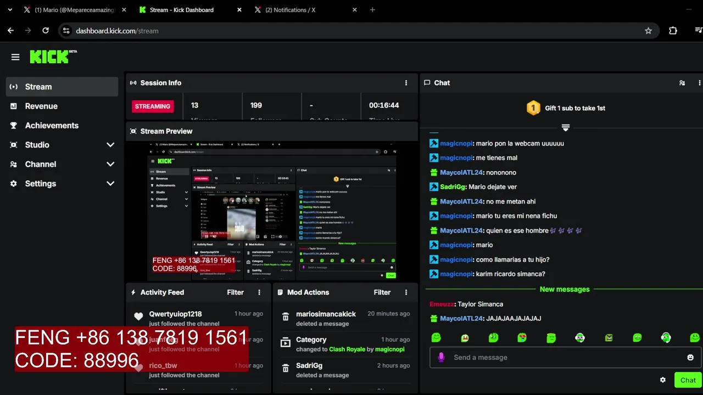This screenshot has height=395, width=703.
Task: Bookmark this page with star icon
Action: tap(648, 31)
